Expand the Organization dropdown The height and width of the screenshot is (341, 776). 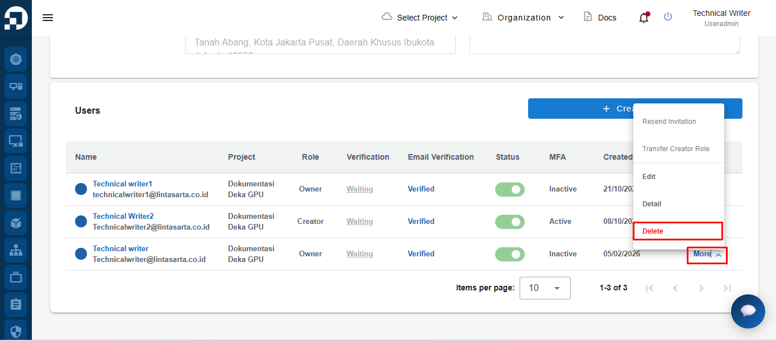[x=524, y=18]
